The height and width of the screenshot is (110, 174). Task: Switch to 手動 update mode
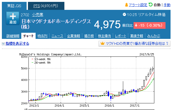click(x=167, y=5)
